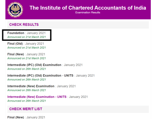This screenshot has height=119, width=154.
Task: Click Intermediate (New) Examination - UNITS announced date
Action: coord(27,101)
